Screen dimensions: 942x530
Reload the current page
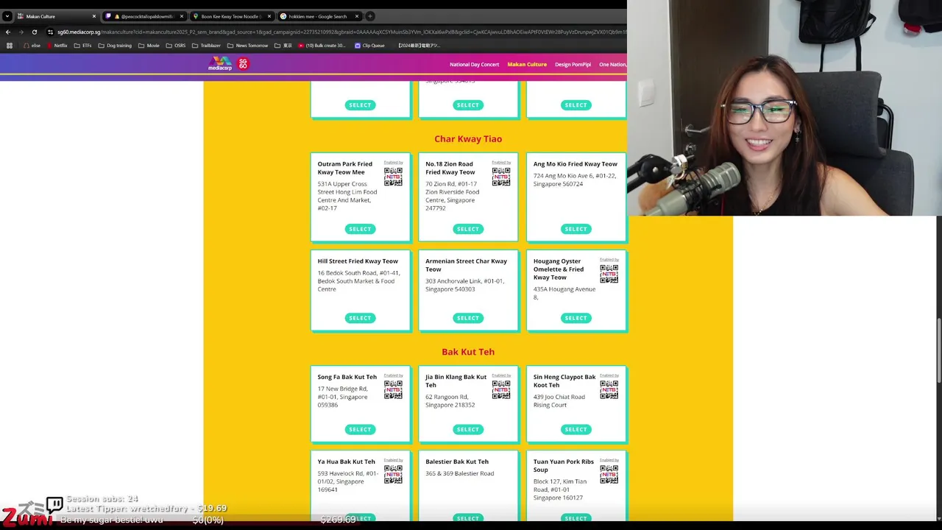click(34, 32)
